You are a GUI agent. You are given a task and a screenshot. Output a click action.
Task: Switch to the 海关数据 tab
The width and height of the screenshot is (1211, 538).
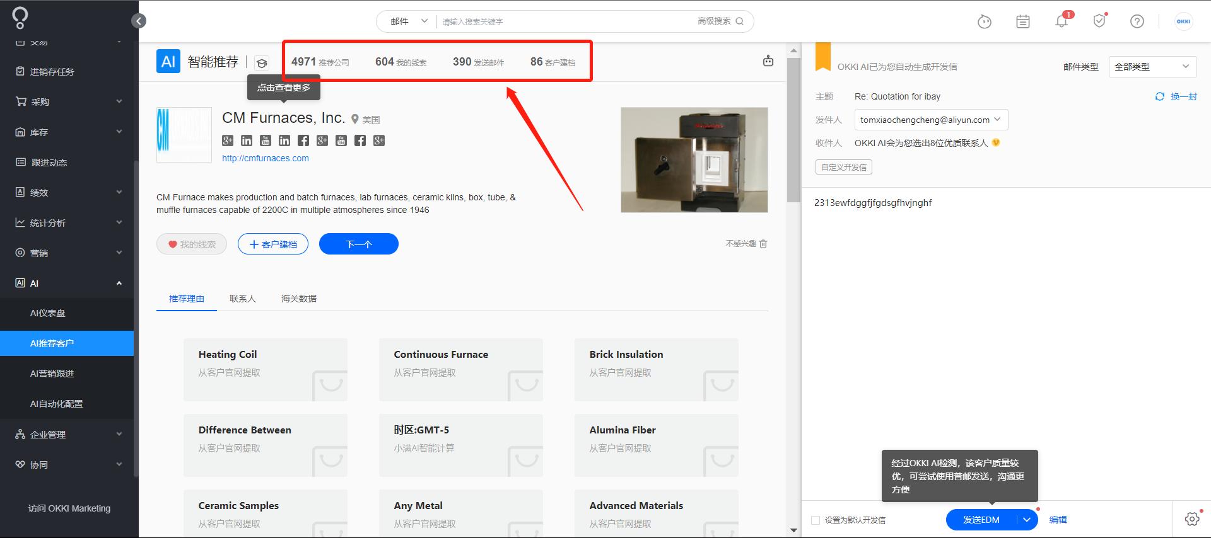coord(299,299)
